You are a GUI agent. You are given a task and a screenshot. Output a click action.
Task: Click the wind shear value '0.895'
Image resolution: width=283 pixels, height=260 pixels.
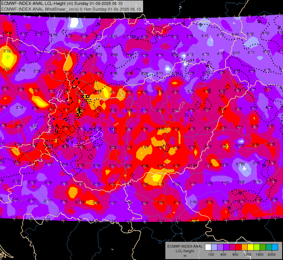click(160, 129)
